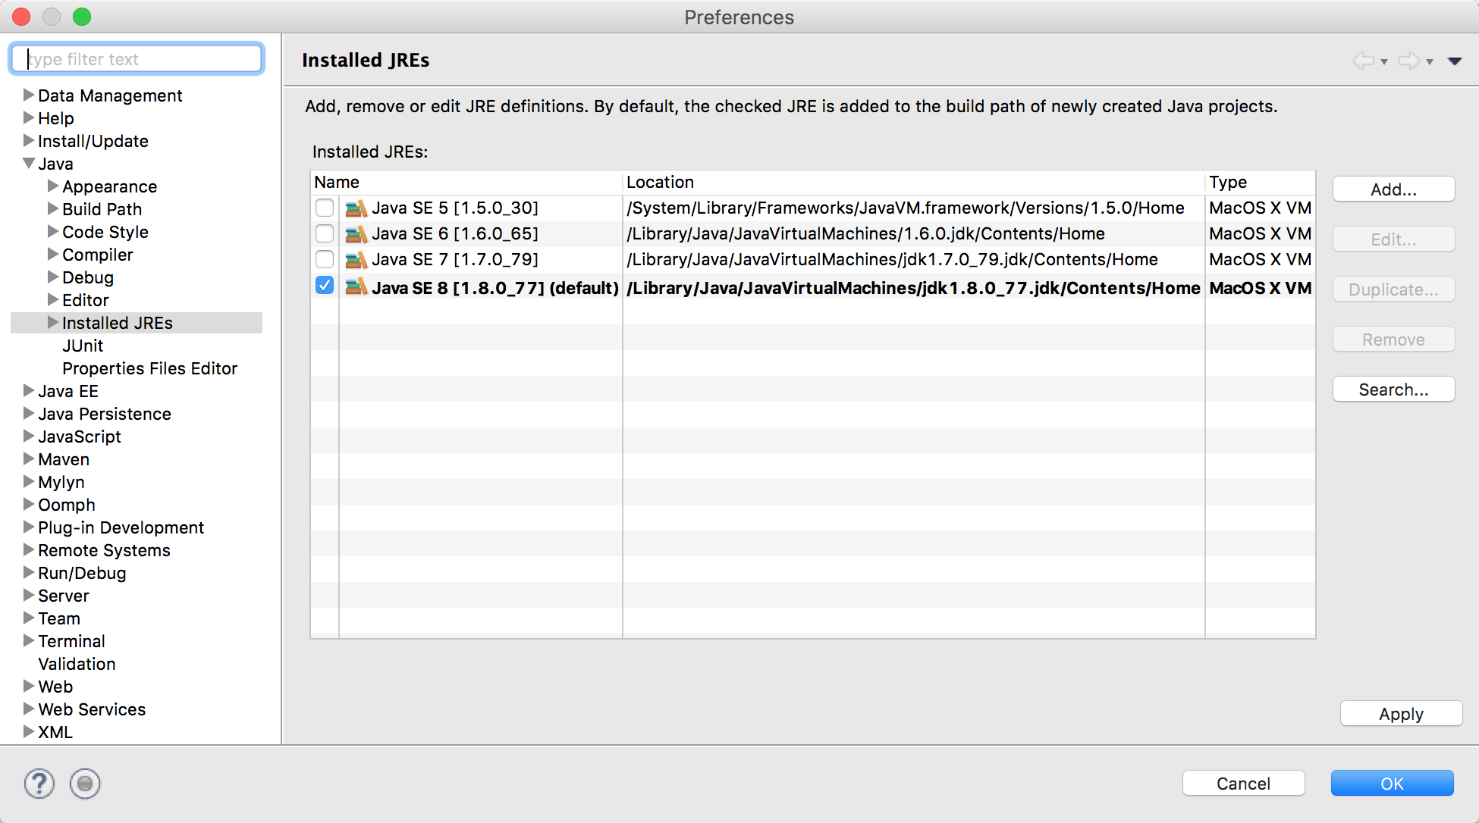Focus the type filter text field
The image size is (1479, 823).
[137, 59]
